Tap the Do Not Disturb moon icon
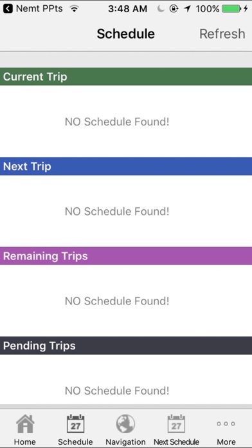Image resolution: width=252 pixels, height=448 pixels. [x=161, y=9]
